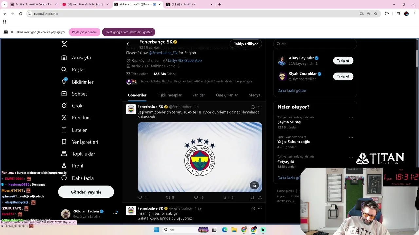
Task: Follow Siyah Çoraplılar with Takip et
Action: pos(343,76)
